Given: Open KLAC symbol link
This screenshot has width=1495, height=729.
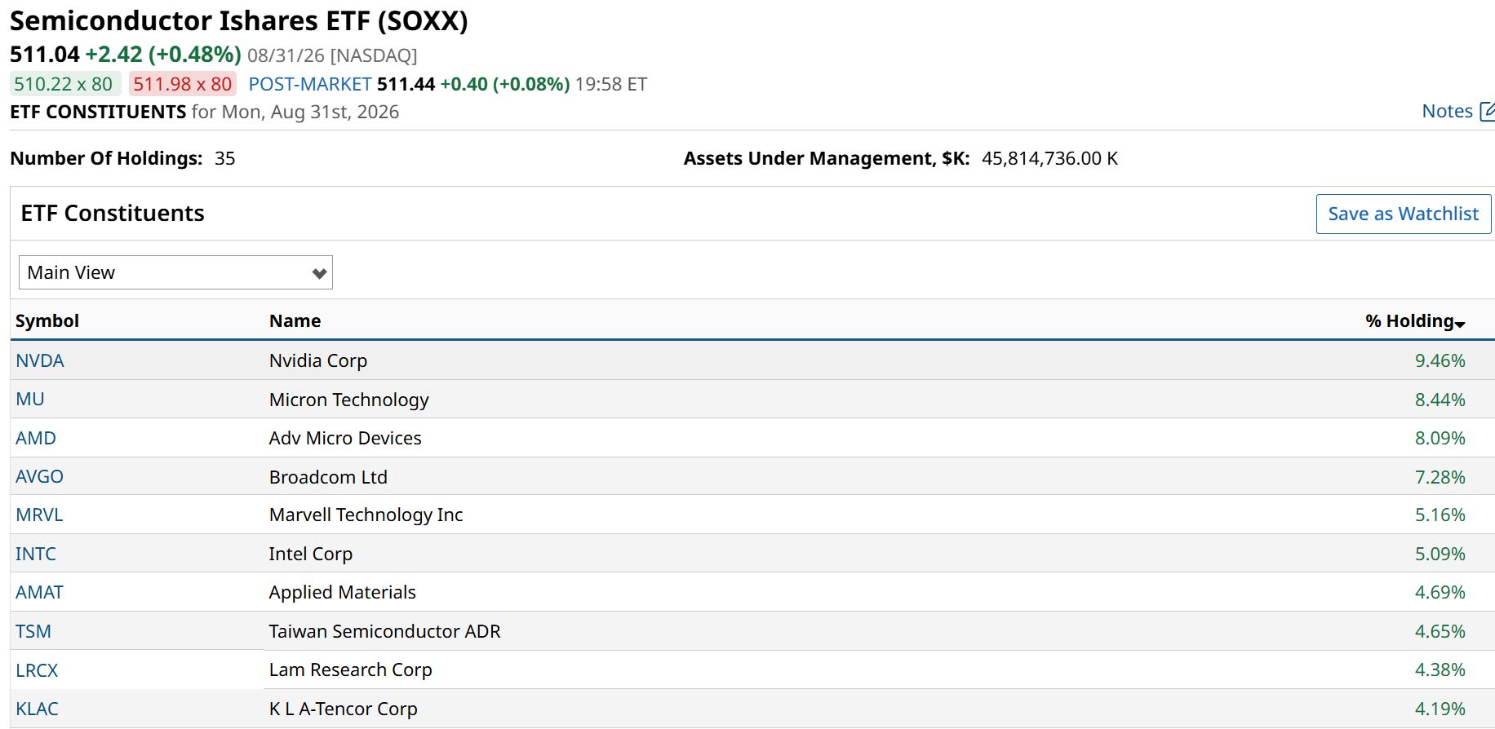Looking at the screenshot, I should point(37,709).
